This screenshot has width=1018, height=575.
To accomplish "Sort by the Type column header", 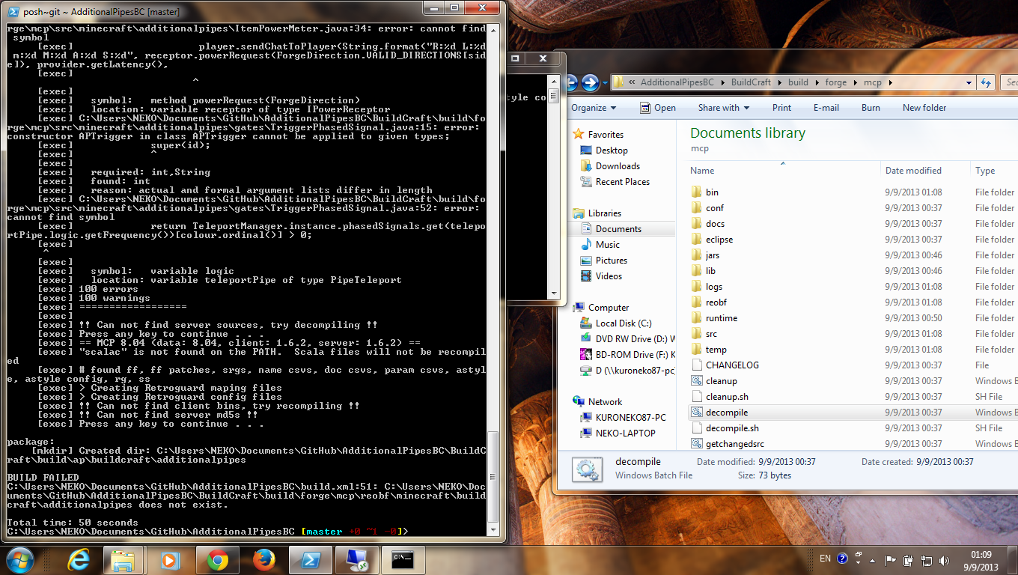I will point(994,171).
